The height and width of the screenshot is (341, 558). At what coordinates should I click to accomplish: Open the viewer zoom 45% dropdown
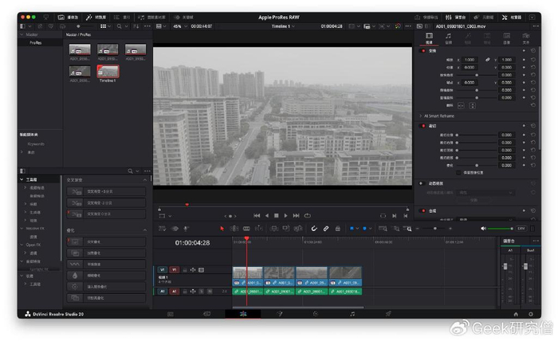[x=179, y=26]
